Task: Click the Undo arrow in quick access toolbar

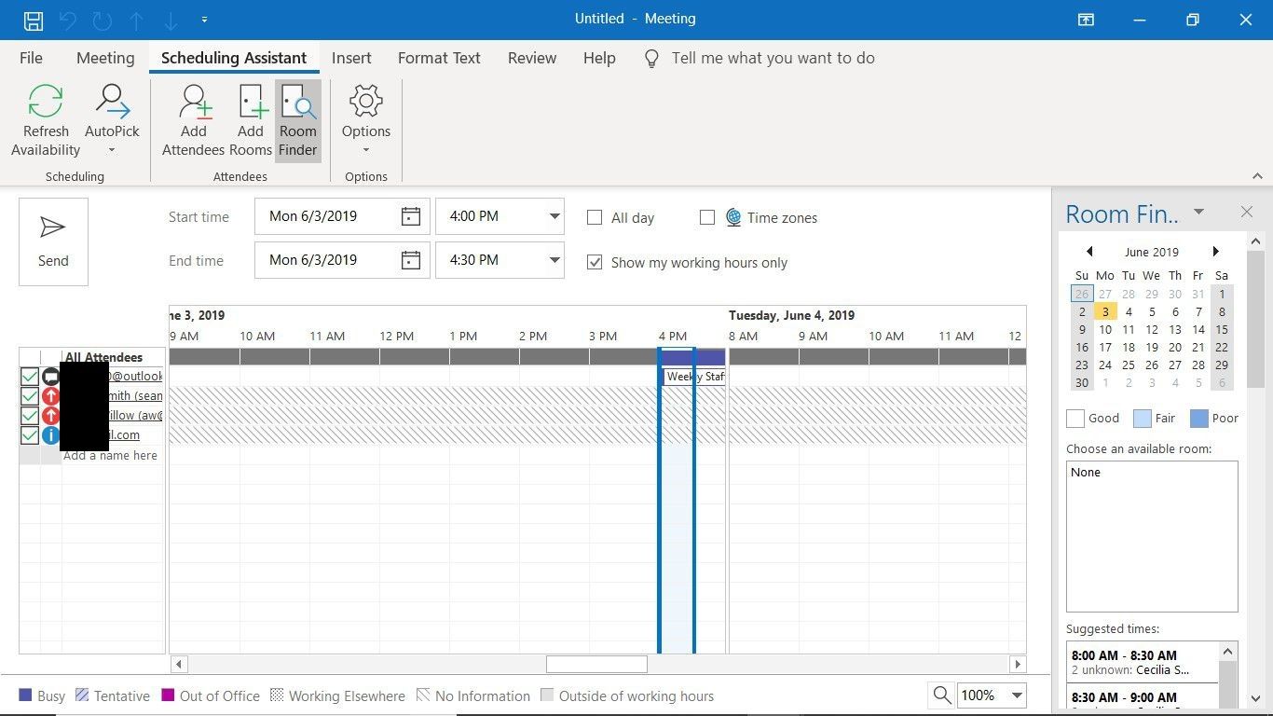Action: click(68, 20)
